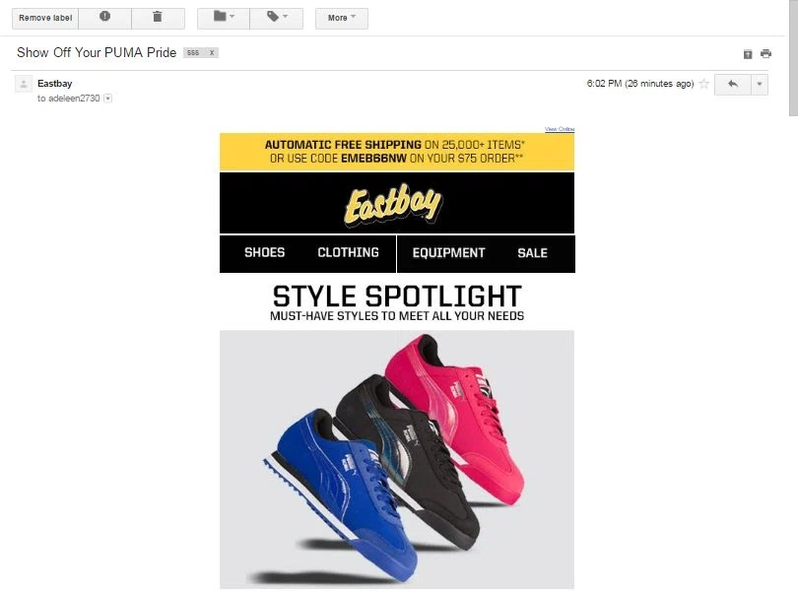Open the View Online link
The width and height of the screenshot is (798, 593).
[x=560, y=129]
